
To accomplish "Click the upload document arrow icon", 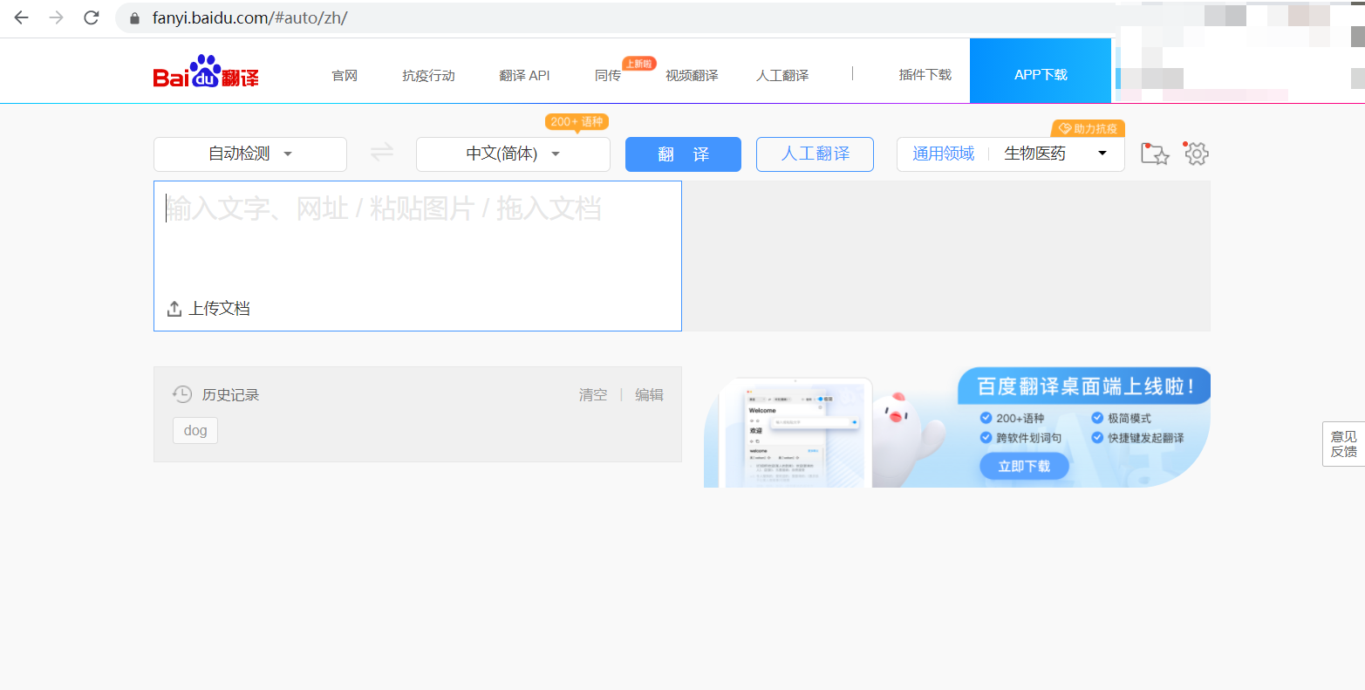I will pos(174,309).
